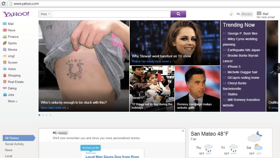Click the 'Rescues' category label
The image size is (280, 158).
(91, 153)
